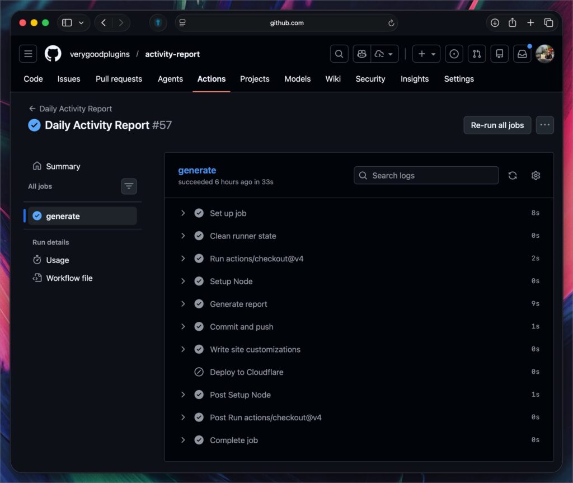Click the password manager extension icon
573x483 pixels.
(x=158, y=23)
